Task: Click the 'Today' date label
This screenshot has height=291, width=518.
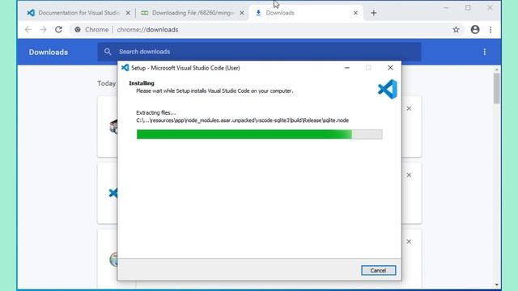Action: pos(106,83)
